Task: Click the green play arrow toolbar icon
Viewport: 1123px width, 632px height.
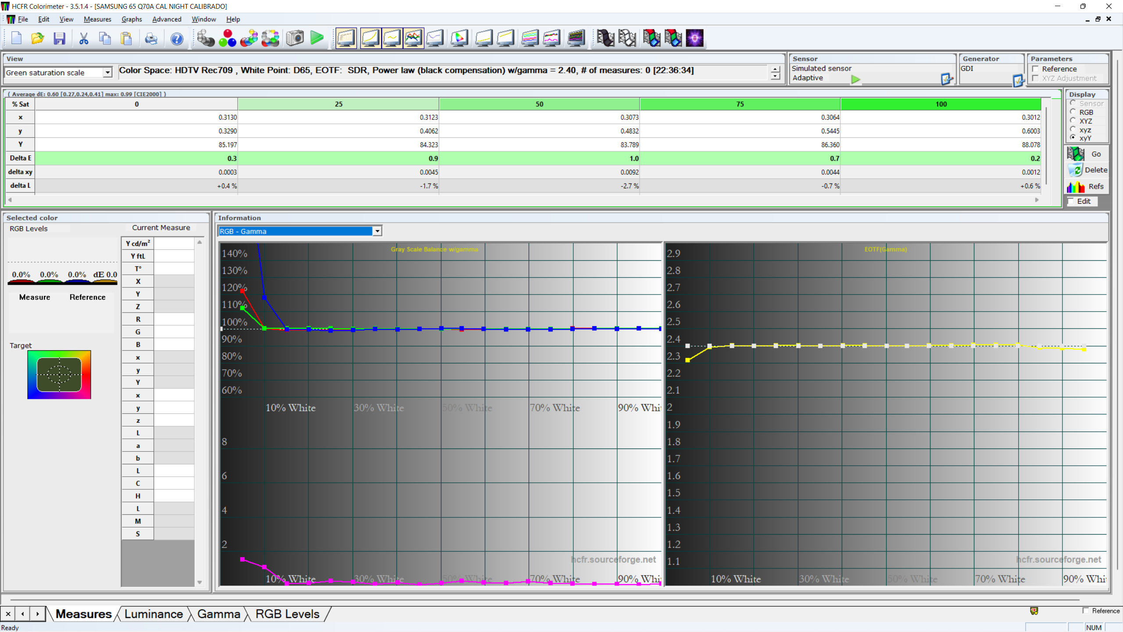Action: coord(317,39)
